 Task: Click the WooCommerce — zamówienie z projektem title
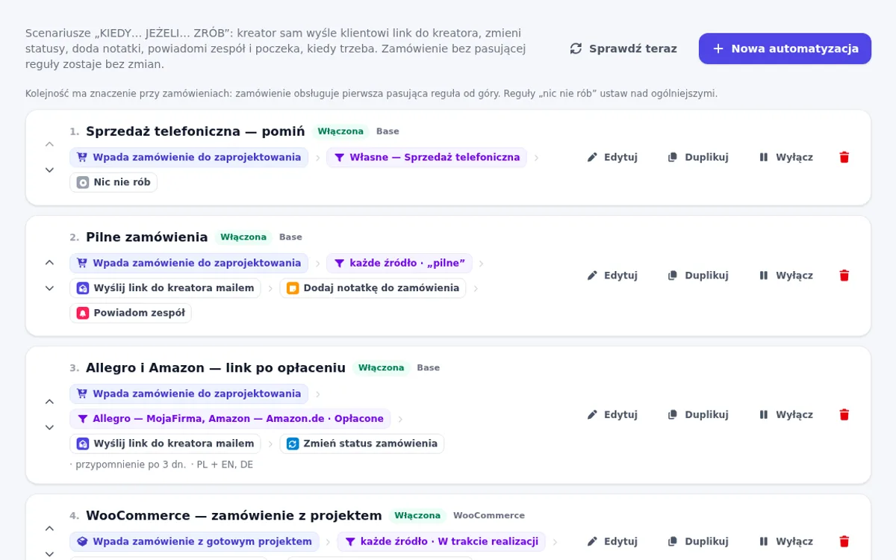pyautogui.click(x=234, y=515)
